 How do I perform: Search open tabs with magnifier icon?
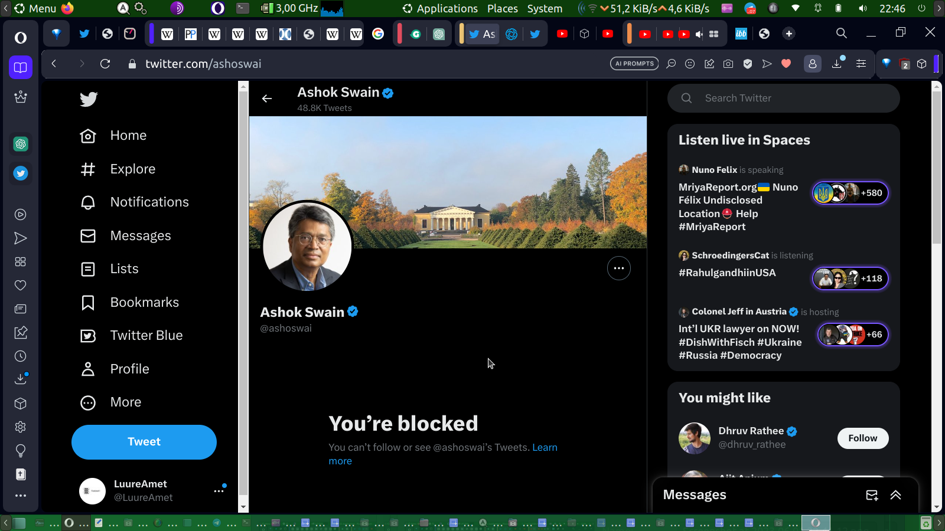[x=842, y=33]
